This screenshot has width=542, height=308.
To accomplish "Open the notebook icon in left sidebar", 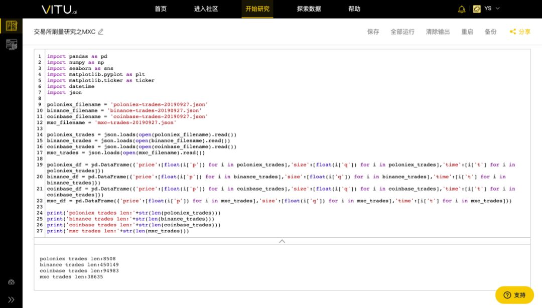I will pos(12,26).
